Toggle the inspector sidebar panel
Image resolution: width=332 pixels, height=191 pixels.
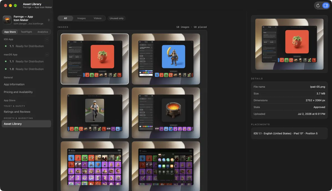click(x=326, y=6)
